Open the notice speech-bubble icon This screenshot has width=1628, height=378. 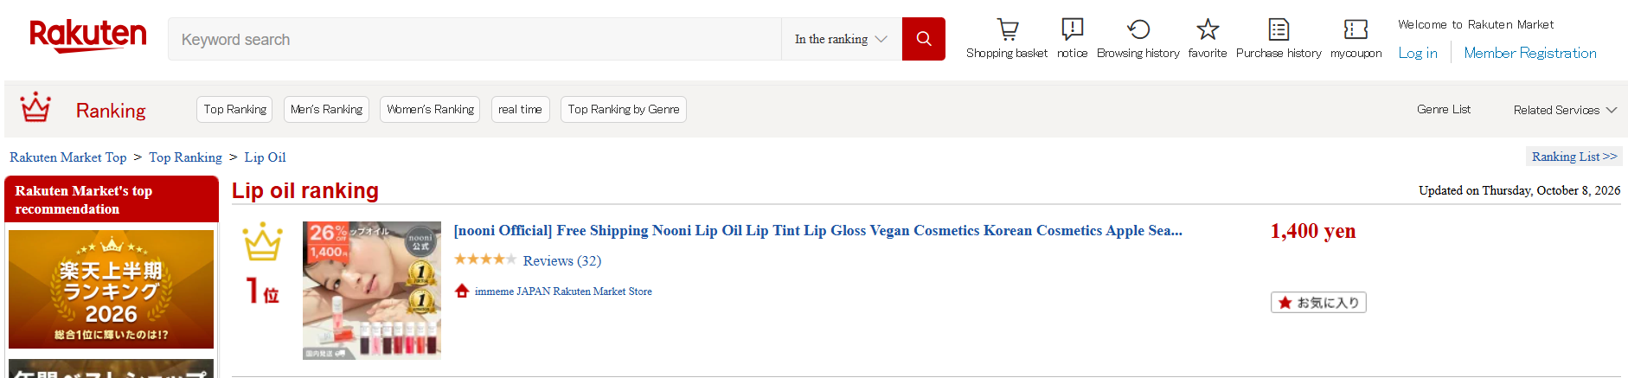(1072, 29)
